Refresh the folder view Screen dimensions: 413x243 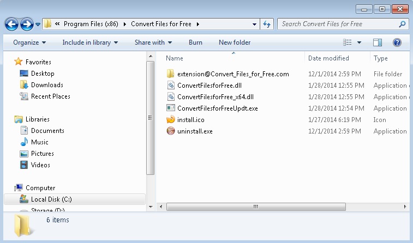point(267,24)
